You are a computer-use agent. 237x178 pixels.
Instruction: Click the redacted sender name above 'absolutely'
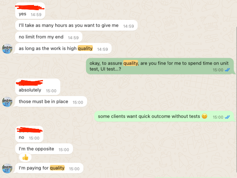coord(30,83)
